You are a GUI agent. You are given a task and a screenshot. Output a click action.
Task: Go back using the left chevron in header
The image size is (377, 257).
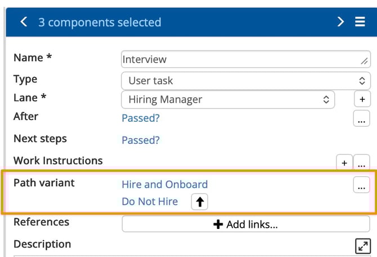pyautogui.click(x=23, y=22)
